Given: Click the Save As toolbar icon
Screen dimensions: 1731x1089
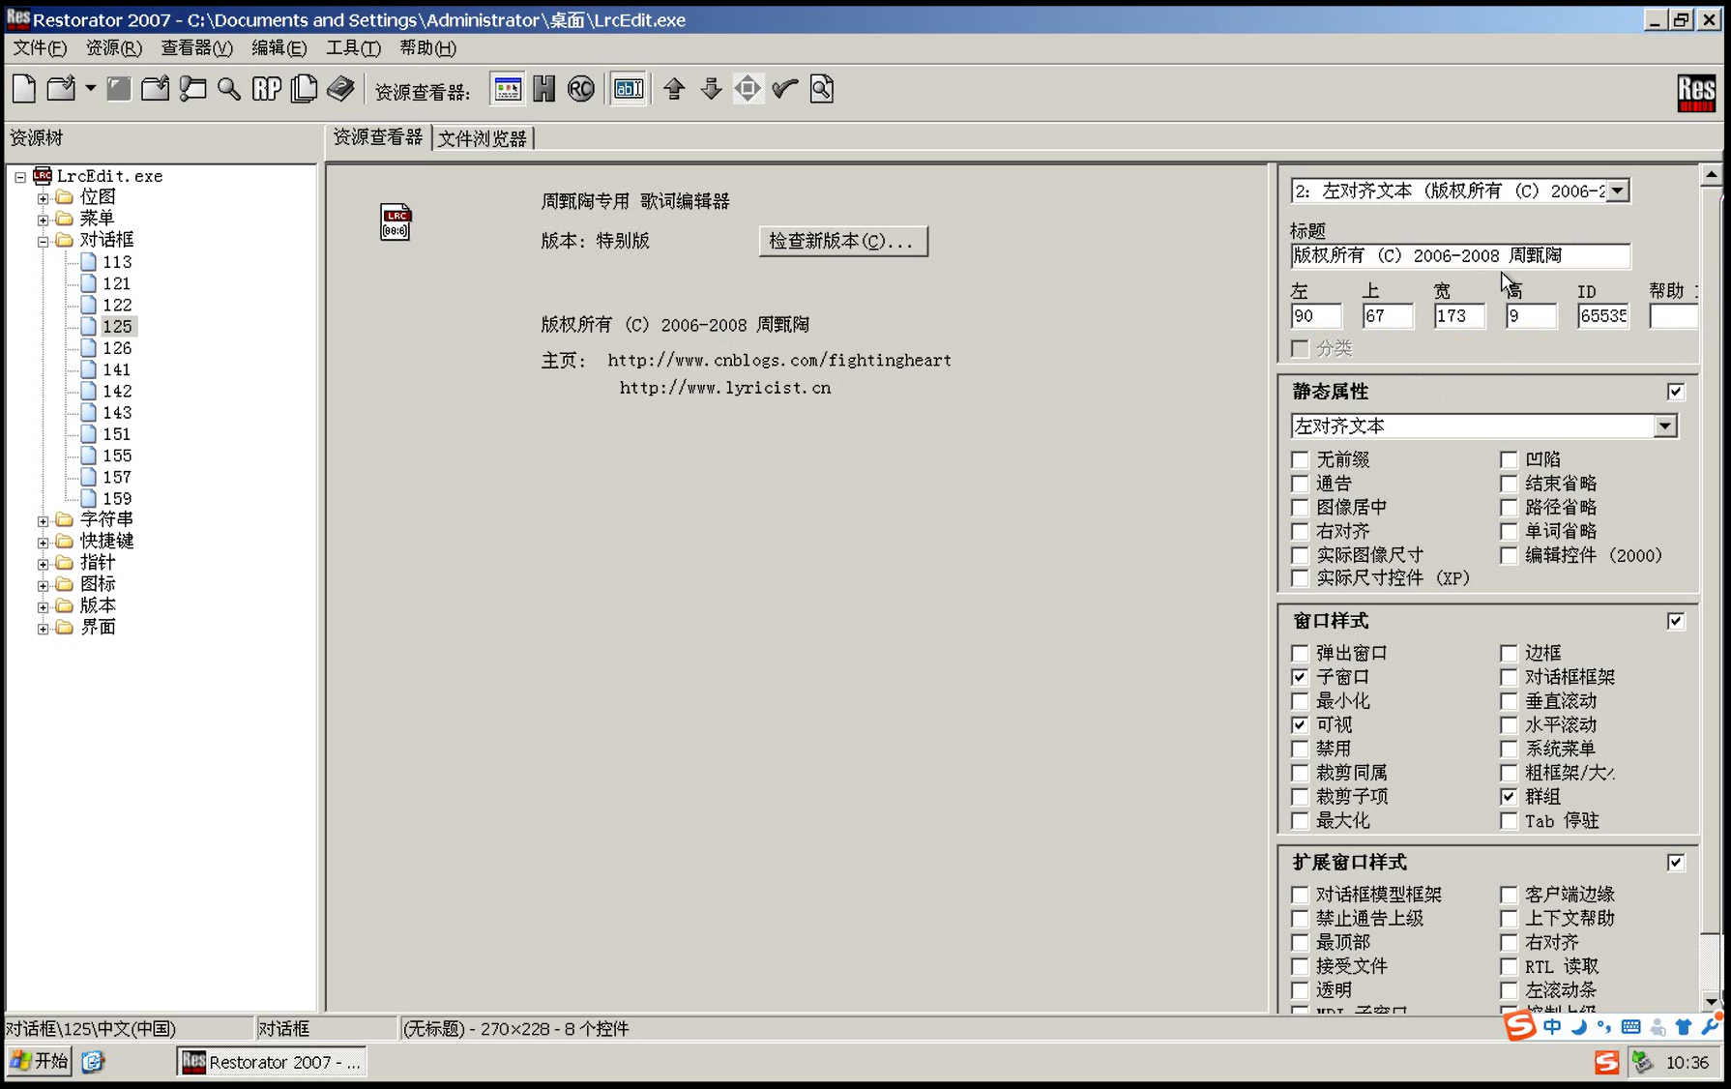Looking at the screenshot, I should [155, 89].
